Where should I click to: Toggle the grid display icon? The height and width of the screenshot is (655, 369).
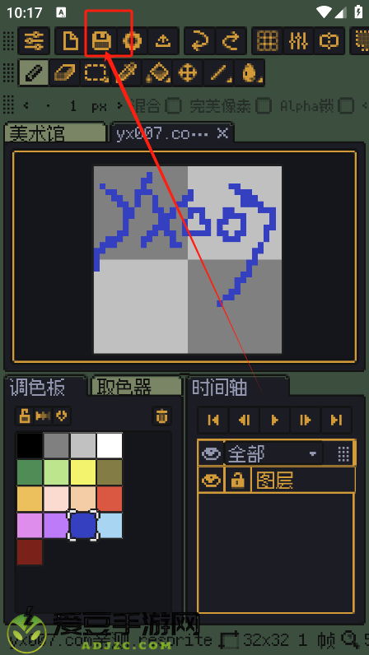268,41
